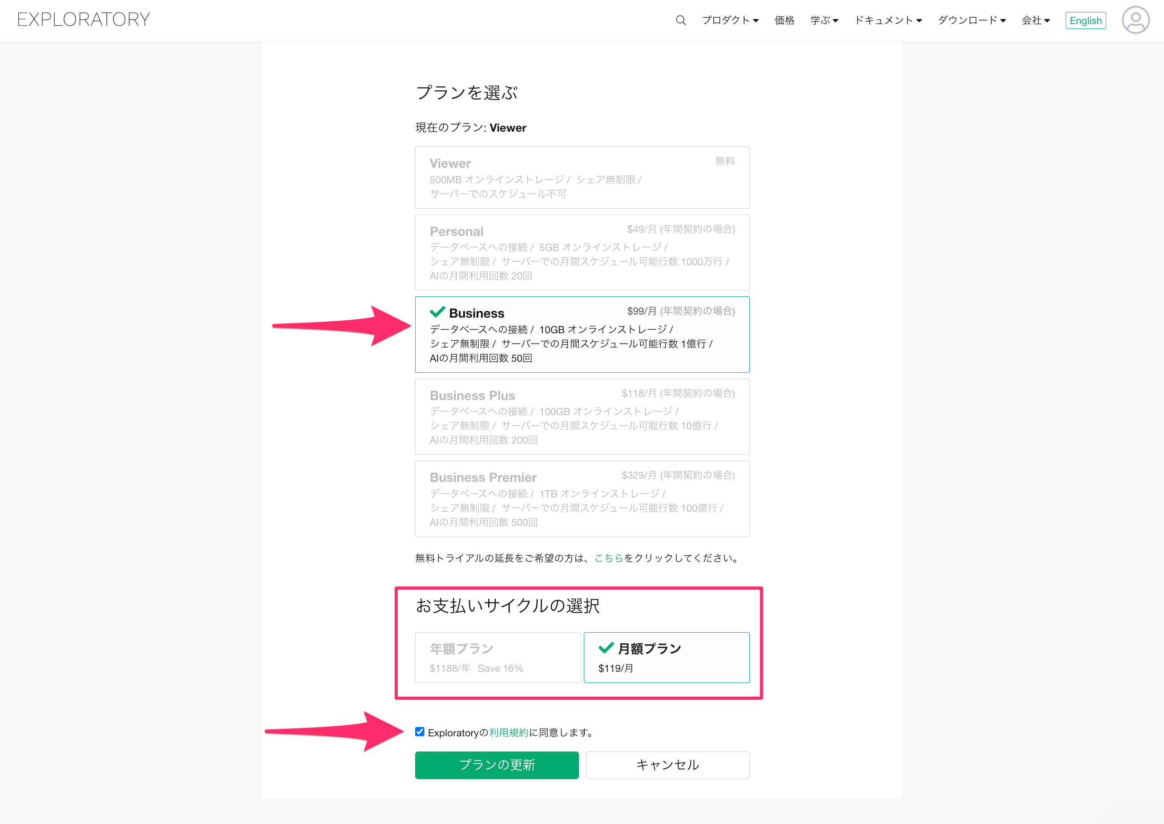1164x824 pixels.
Task: Click the EXPLORATORY logo
Action: coord(84,20)
